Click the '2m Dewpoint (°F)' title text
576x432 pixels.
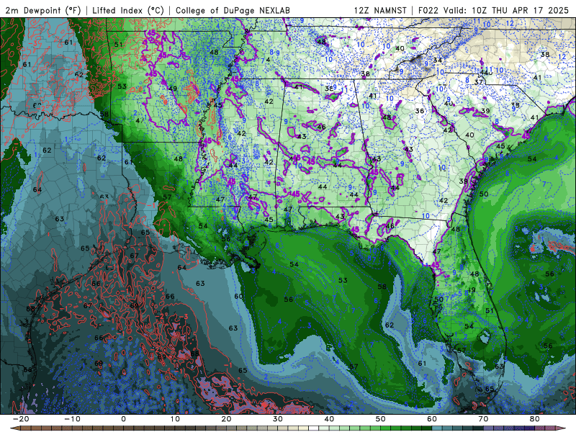click(43, 10)
